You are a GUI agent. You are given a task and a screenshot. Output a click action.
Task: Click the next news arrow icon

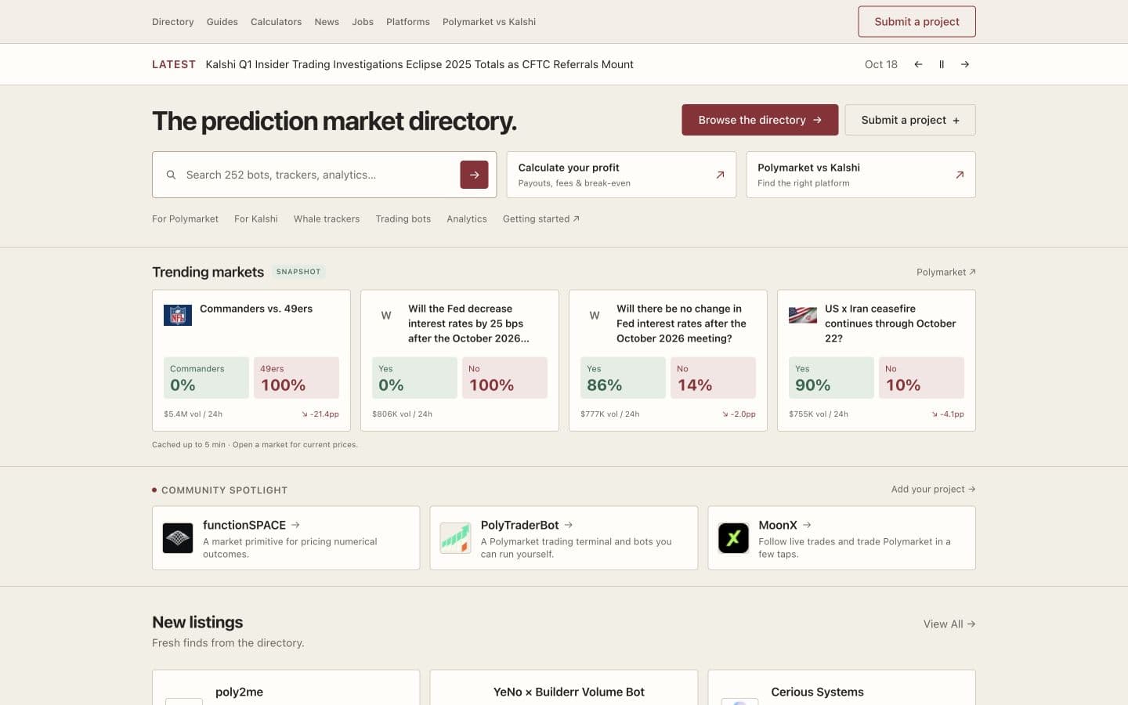[x=965, y=64]
